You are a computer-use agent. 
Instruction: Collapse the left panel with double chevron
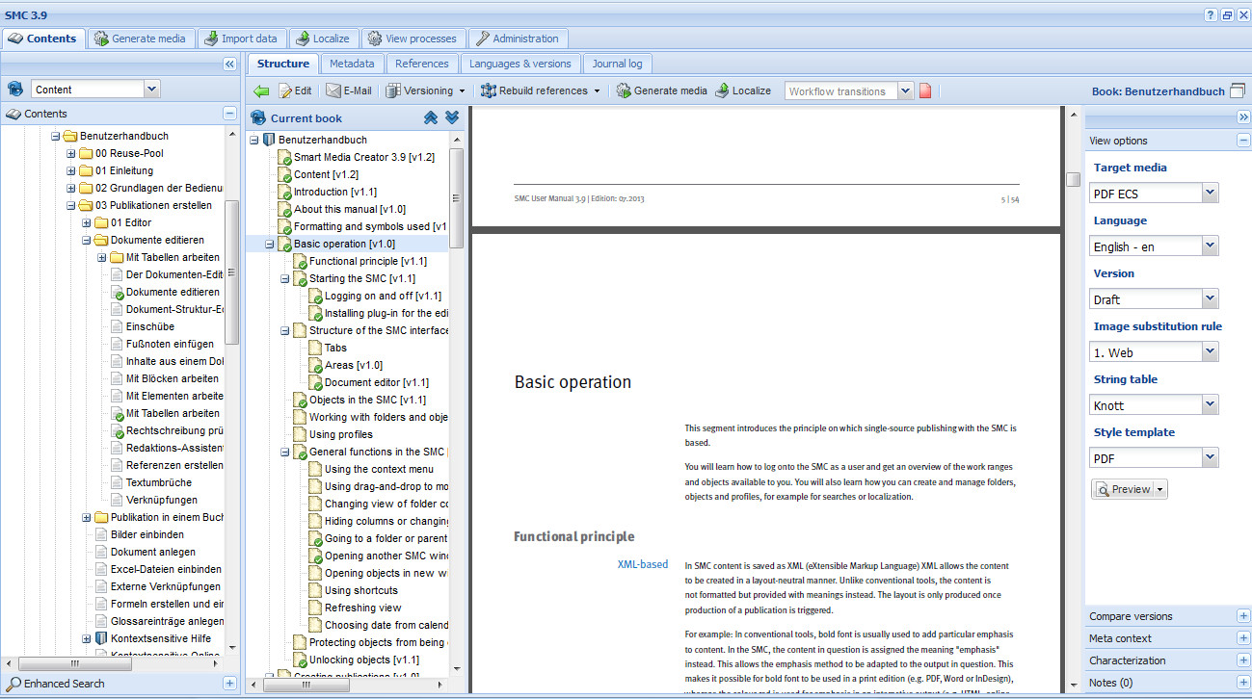pos(229,65)
